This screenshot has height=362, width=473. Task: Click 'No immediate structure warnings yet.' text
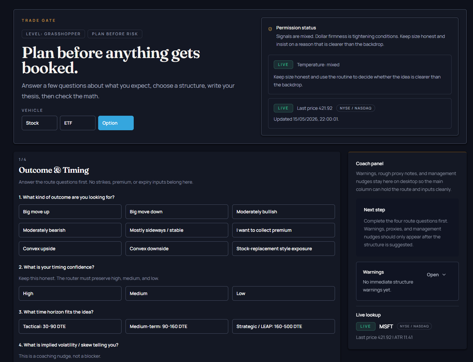[x=388, y=286]
